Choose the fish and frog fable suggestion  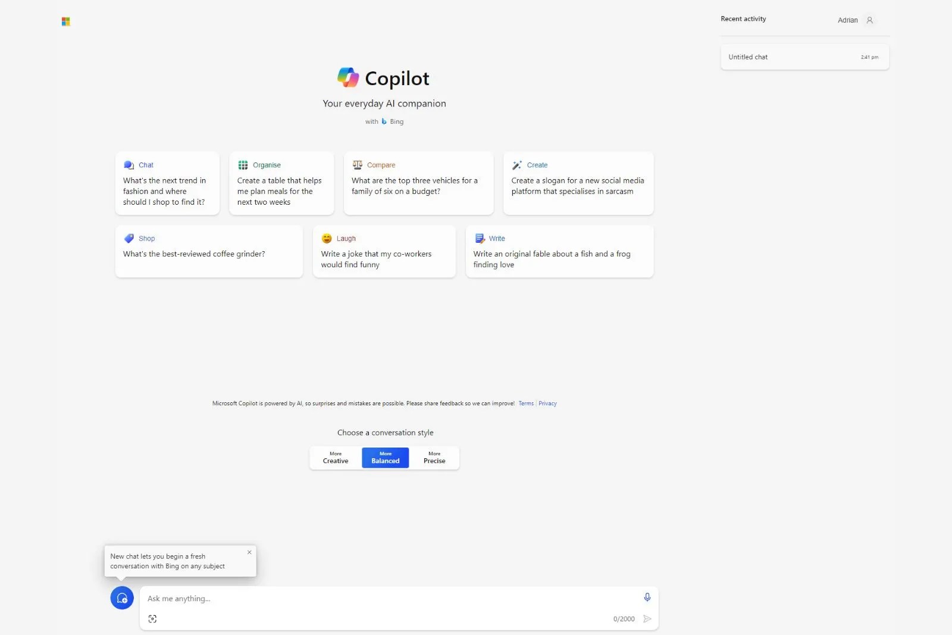coord(559,251)
